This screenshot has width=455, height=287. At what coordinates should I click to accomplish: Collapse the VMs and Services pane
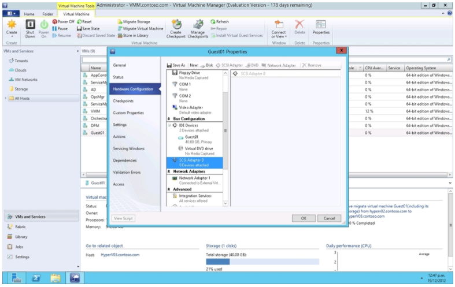(77, 51)
